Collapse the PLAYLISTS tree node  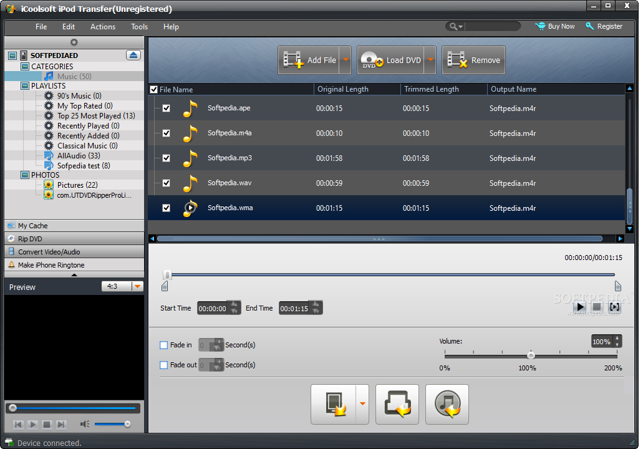click(x=25, y=85)
